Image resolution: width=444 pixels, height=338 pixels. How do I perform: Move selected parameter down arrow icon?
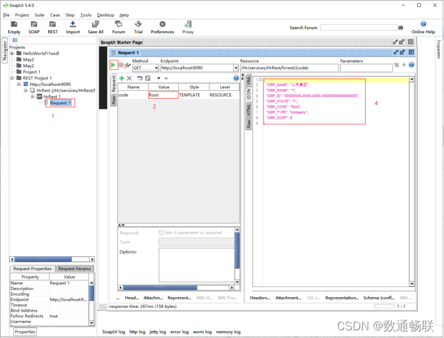(159, 78)
